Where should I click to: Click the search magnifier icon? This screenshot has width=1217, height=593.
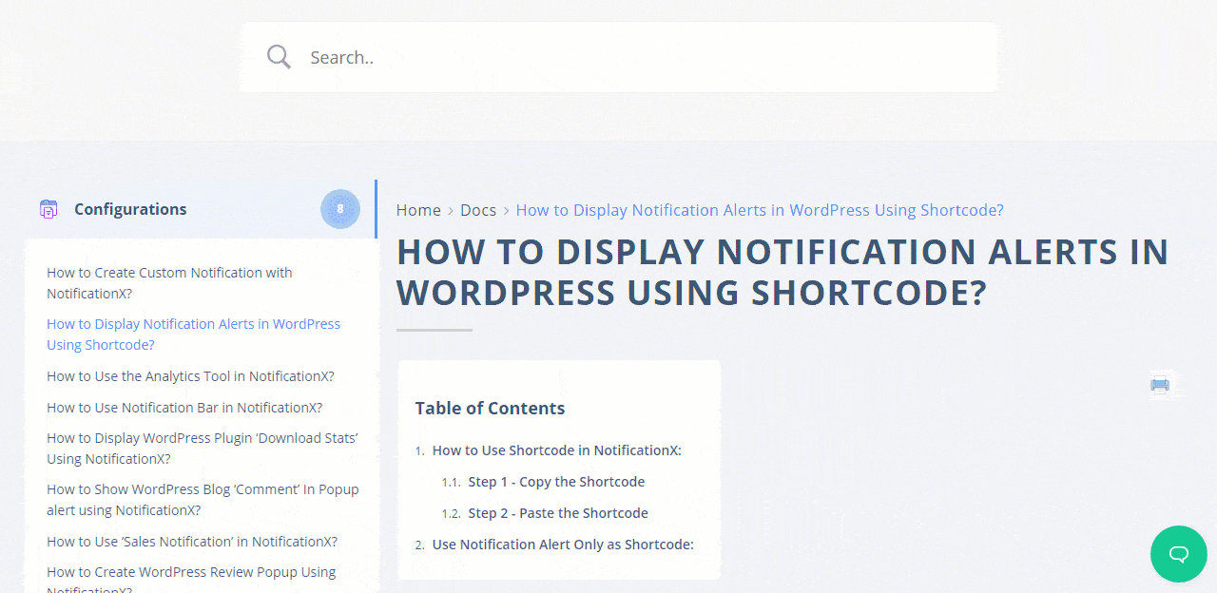pos(279,57)
